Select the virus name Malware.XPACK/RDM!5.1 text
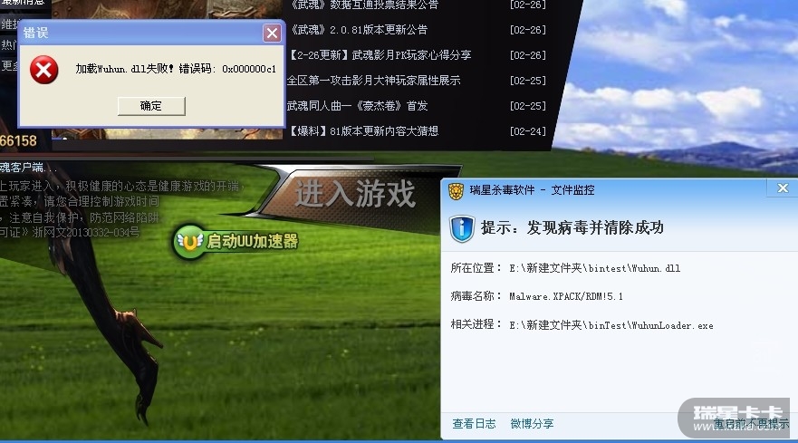Viewport: 798px width, 443px height. 566,296
